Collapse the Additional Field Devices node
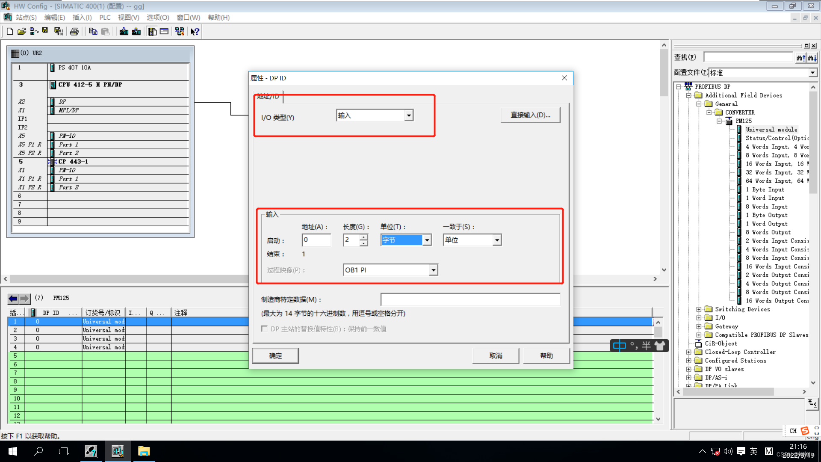The width and height of the screenshot is (821, 462). coord(688,95)
